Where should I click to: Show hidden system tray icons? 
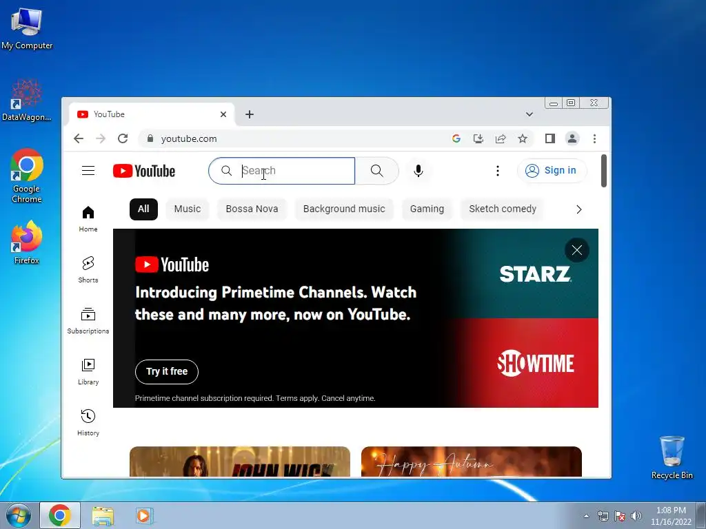[x=586, y=516]
